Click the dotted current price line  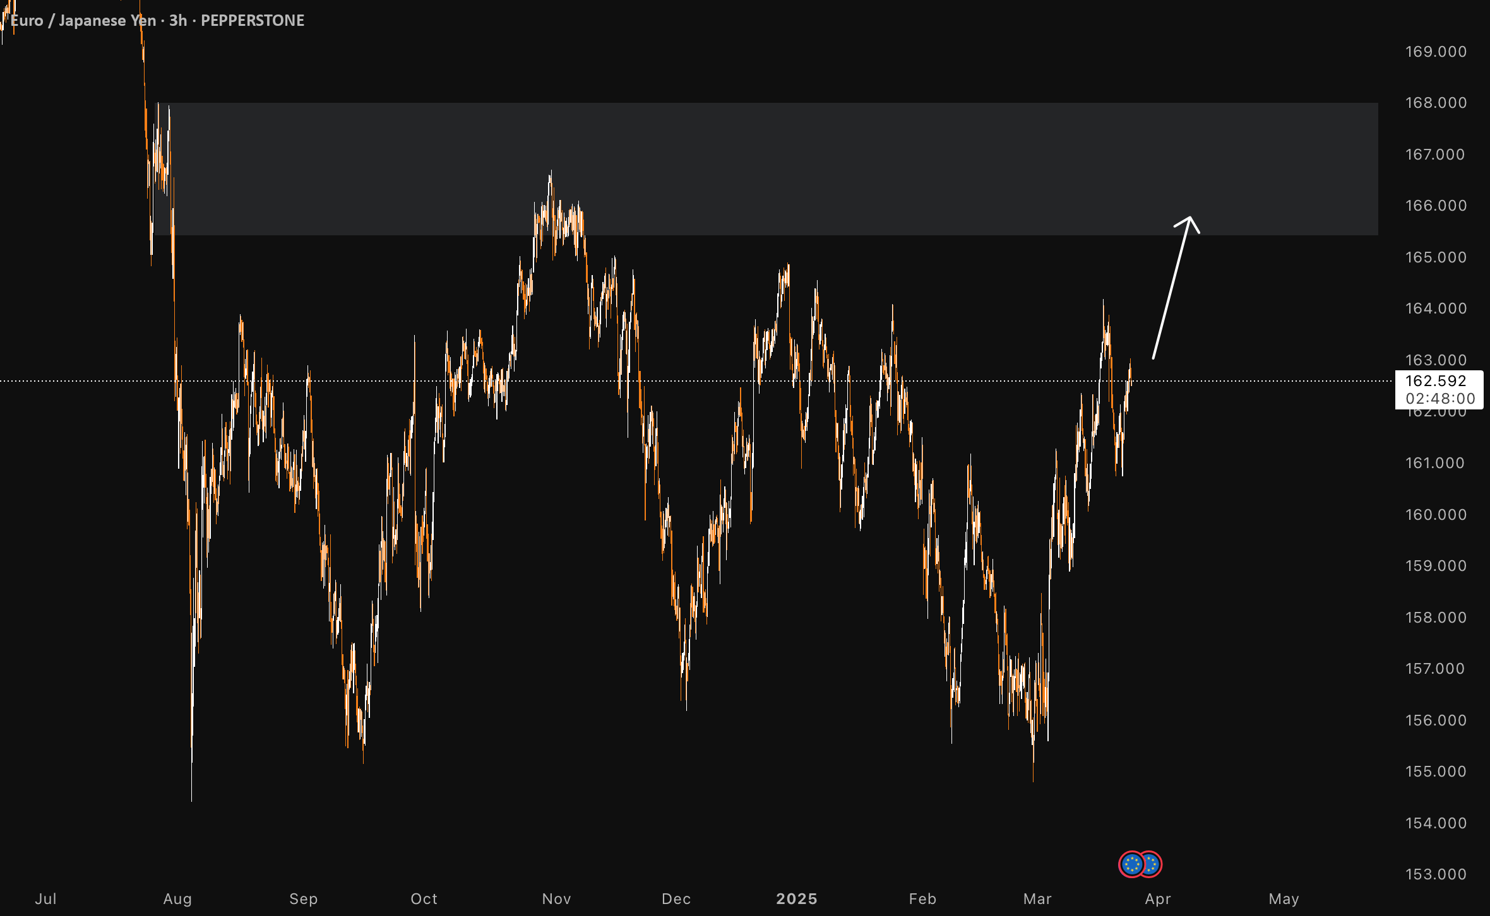pos(694,381)
